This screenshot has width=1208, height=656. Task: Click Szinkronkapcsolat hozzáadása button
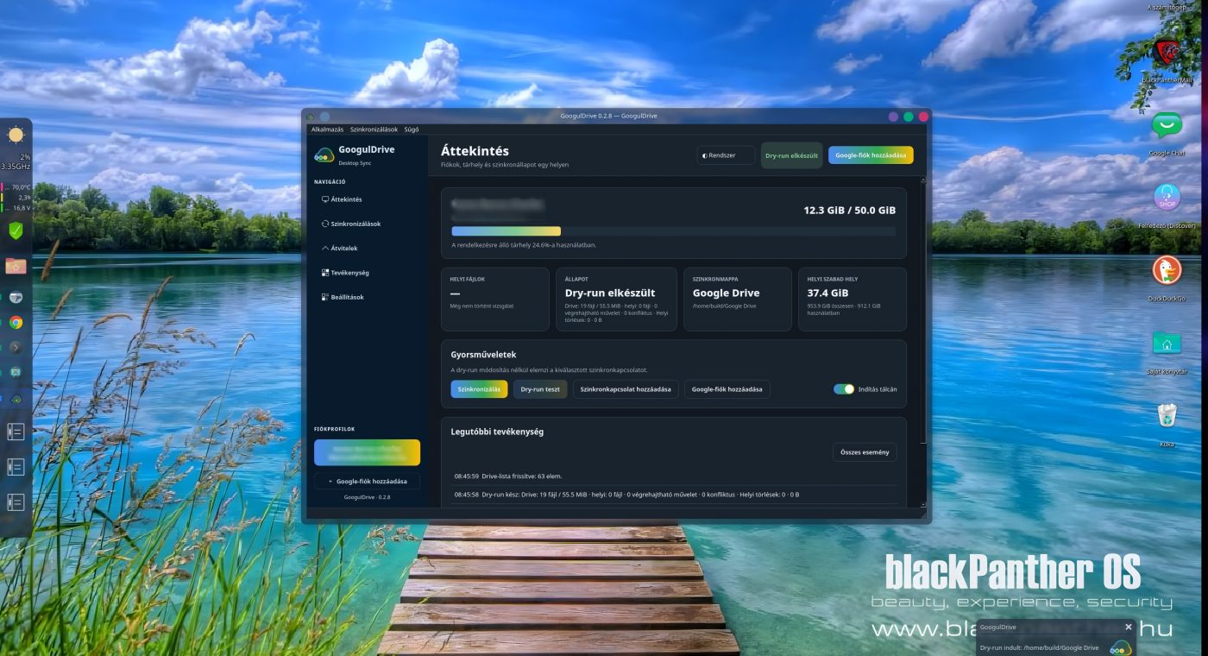point(626,389)
